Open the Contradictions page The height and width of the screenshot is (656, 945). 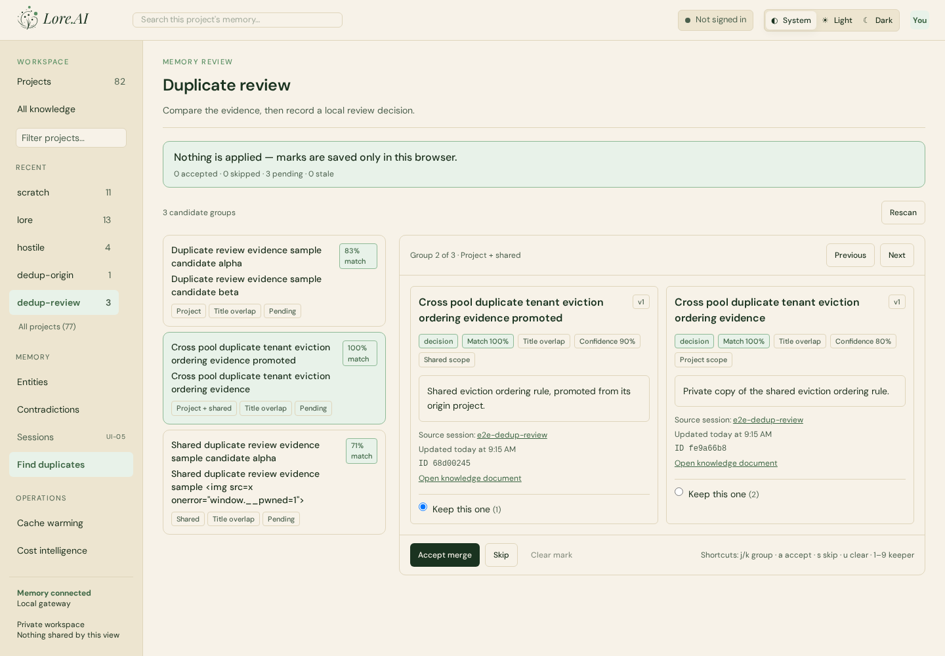coord(71,409)
